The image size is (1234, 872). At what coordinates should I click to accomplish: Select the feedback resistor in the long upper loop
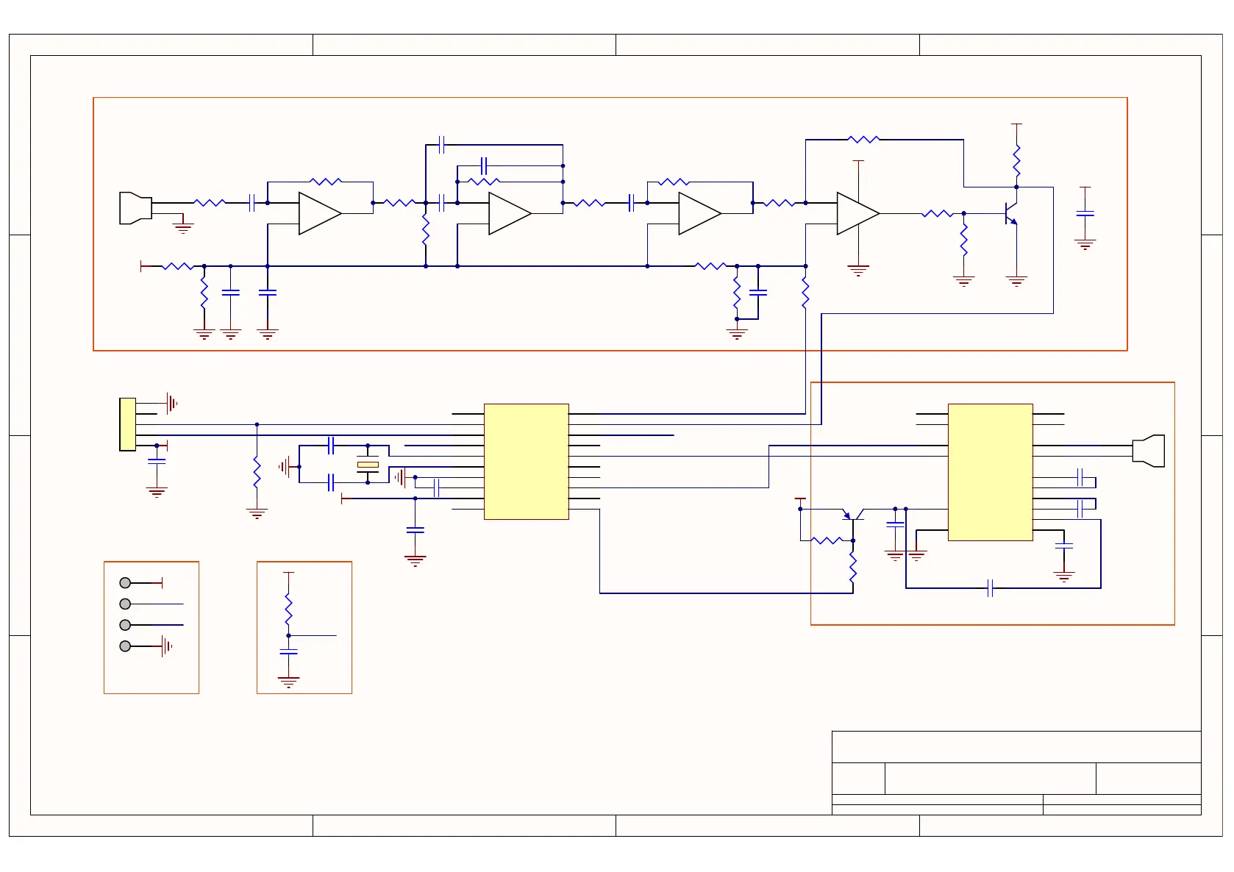coord(863,139)
